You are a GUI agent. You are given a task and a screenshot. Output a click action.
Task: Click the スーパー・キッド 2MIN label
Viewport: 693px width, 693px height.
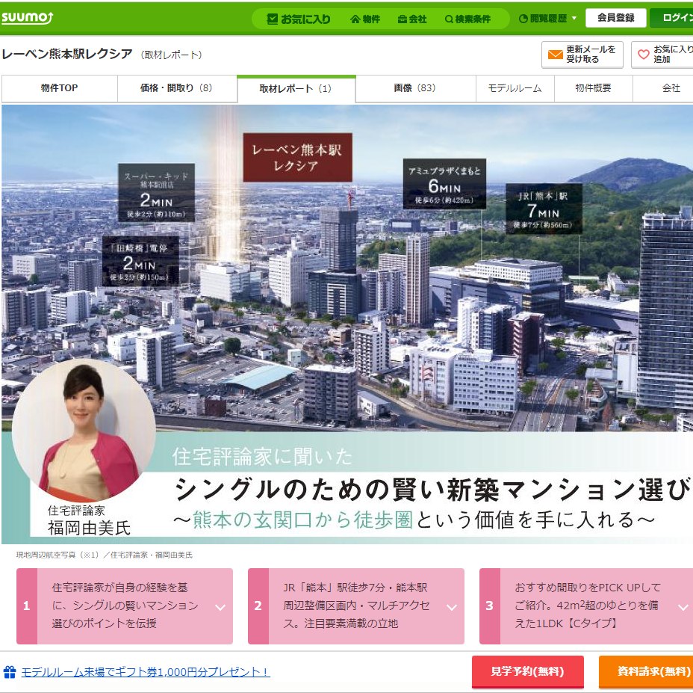point(156,193)
